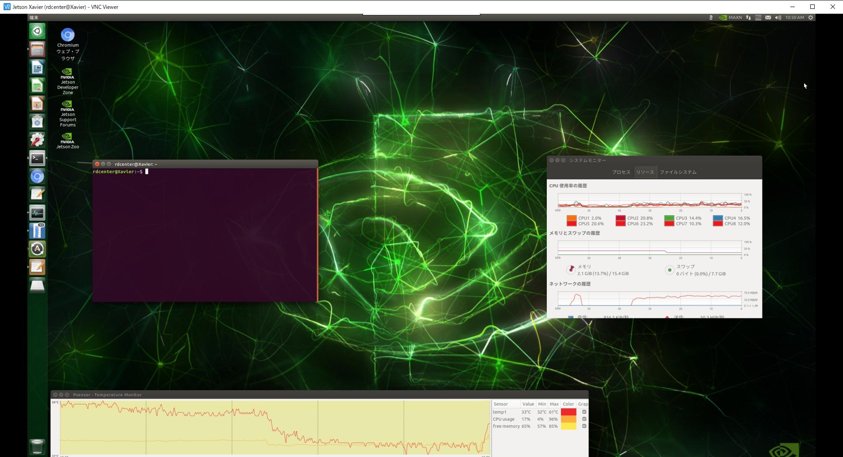Image resolution: width=843 pixels, height=457 pixels.
Task: Click the network history graph
Action: pos(650,298)
